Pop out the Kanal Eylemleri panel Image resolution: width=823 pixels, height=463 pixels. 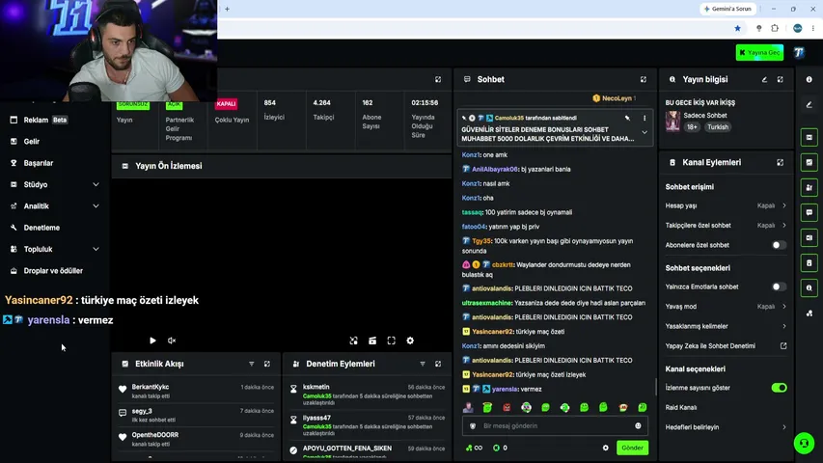(x=780, y=163)
